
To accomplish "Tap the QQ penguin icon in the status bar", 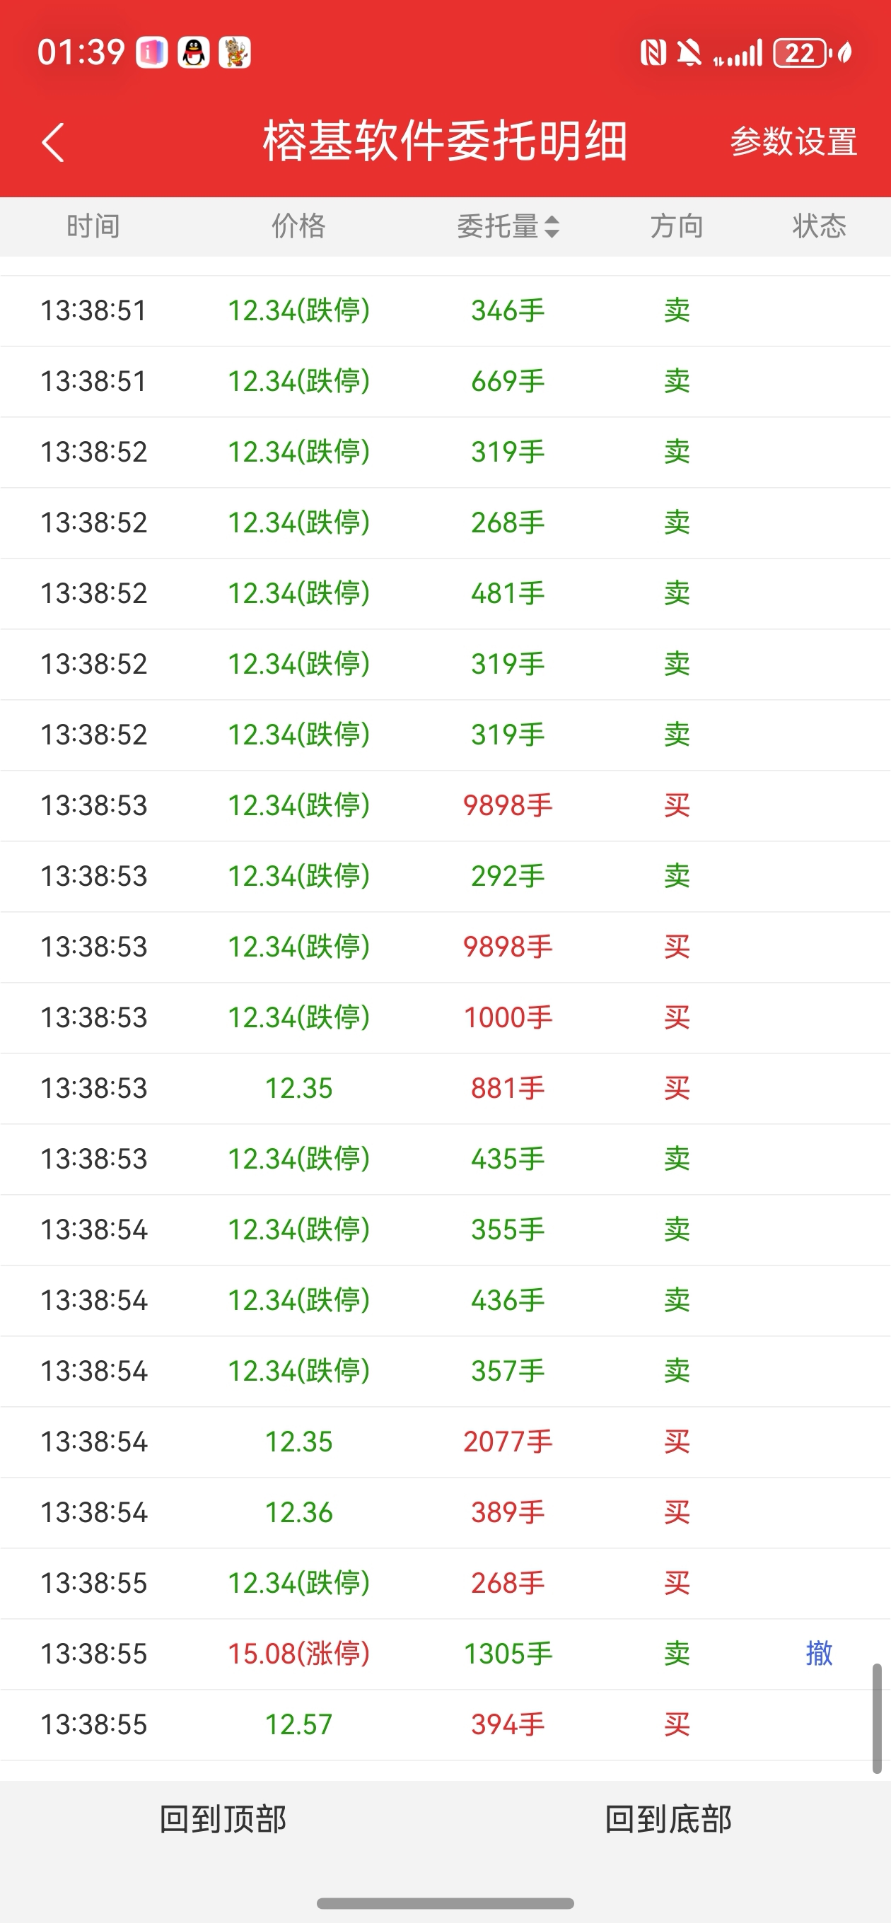I will tap(194, 53).
